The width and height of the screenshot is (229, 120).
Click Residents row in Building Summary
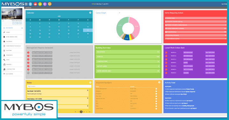tap(128, 52)
